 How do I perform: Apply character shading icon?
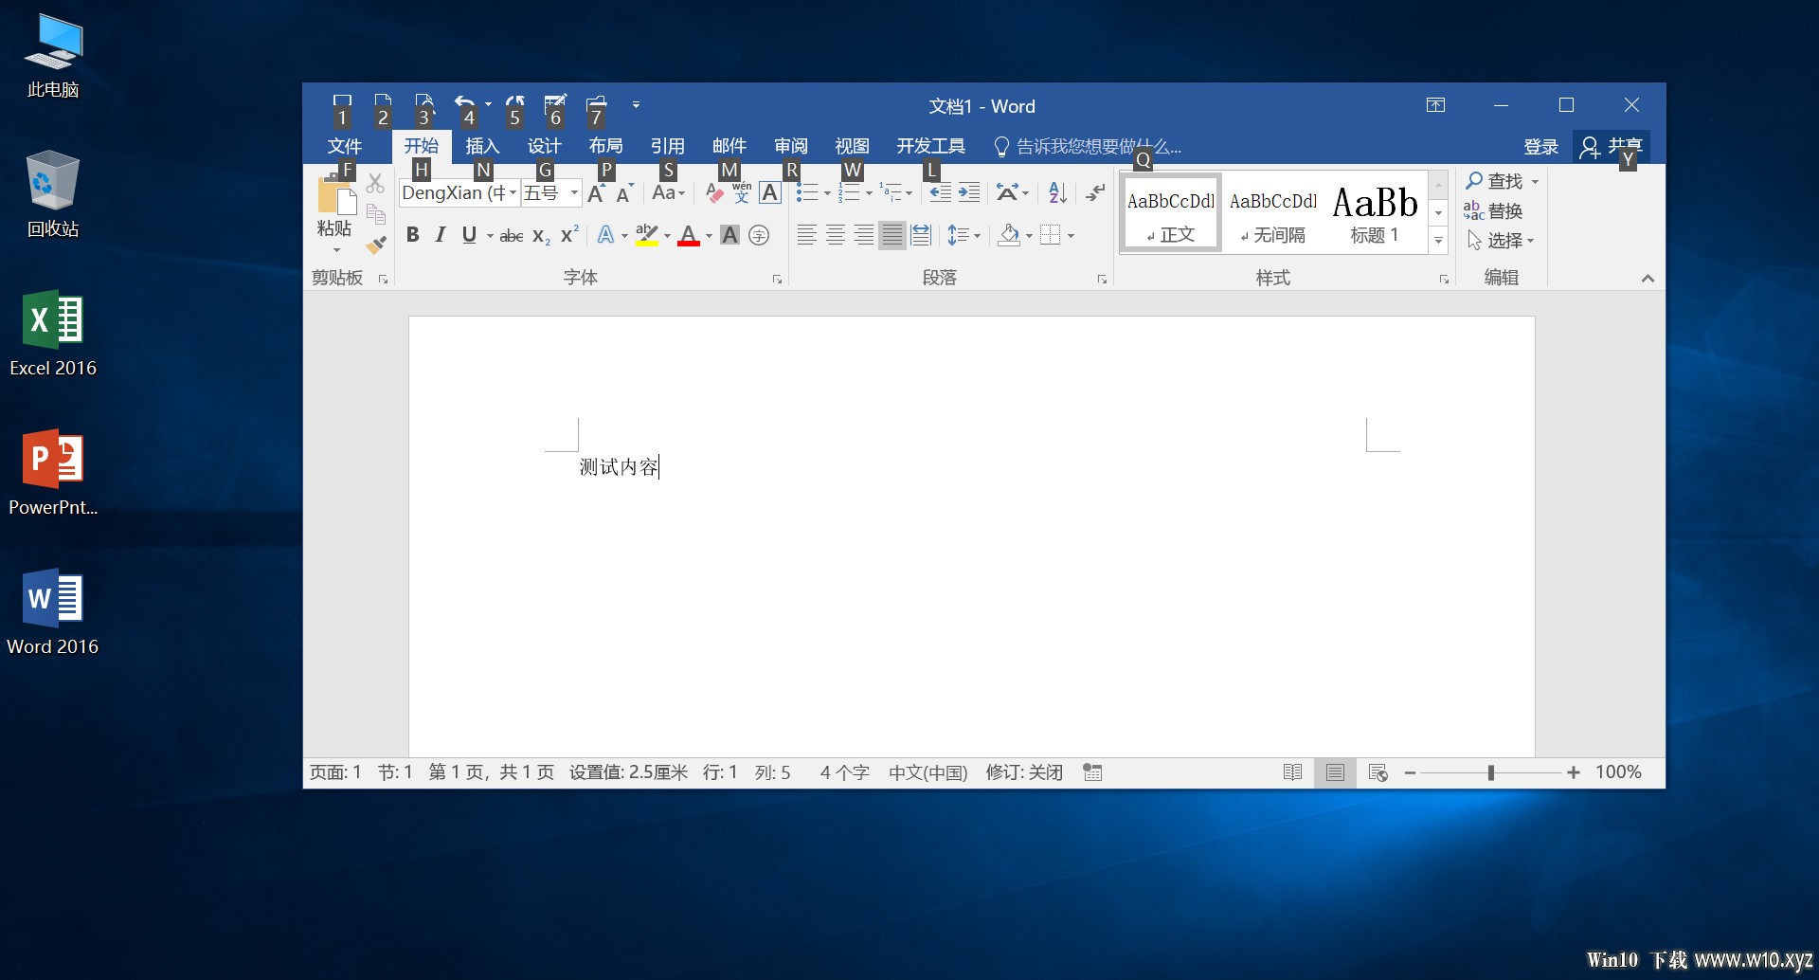[x=729, y=235]
